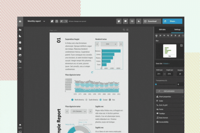Delete the current page
200x133 pixels.
[x=127, y=30]
